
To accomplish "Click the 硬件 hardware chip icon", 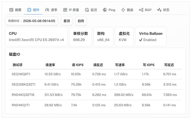I will tap(29, 10).
